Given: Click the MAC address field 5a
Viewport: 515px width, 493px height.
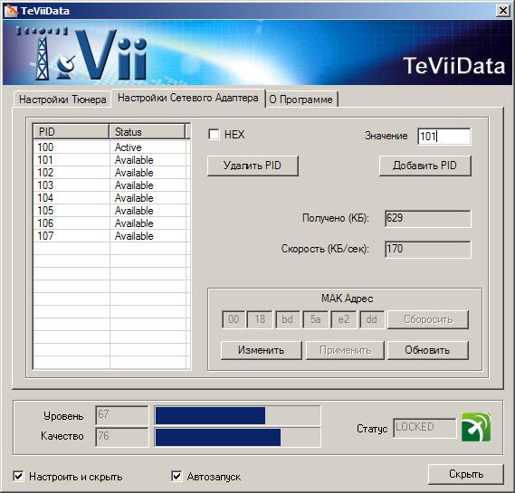Looking at the screenshot, I should point(315,319).
